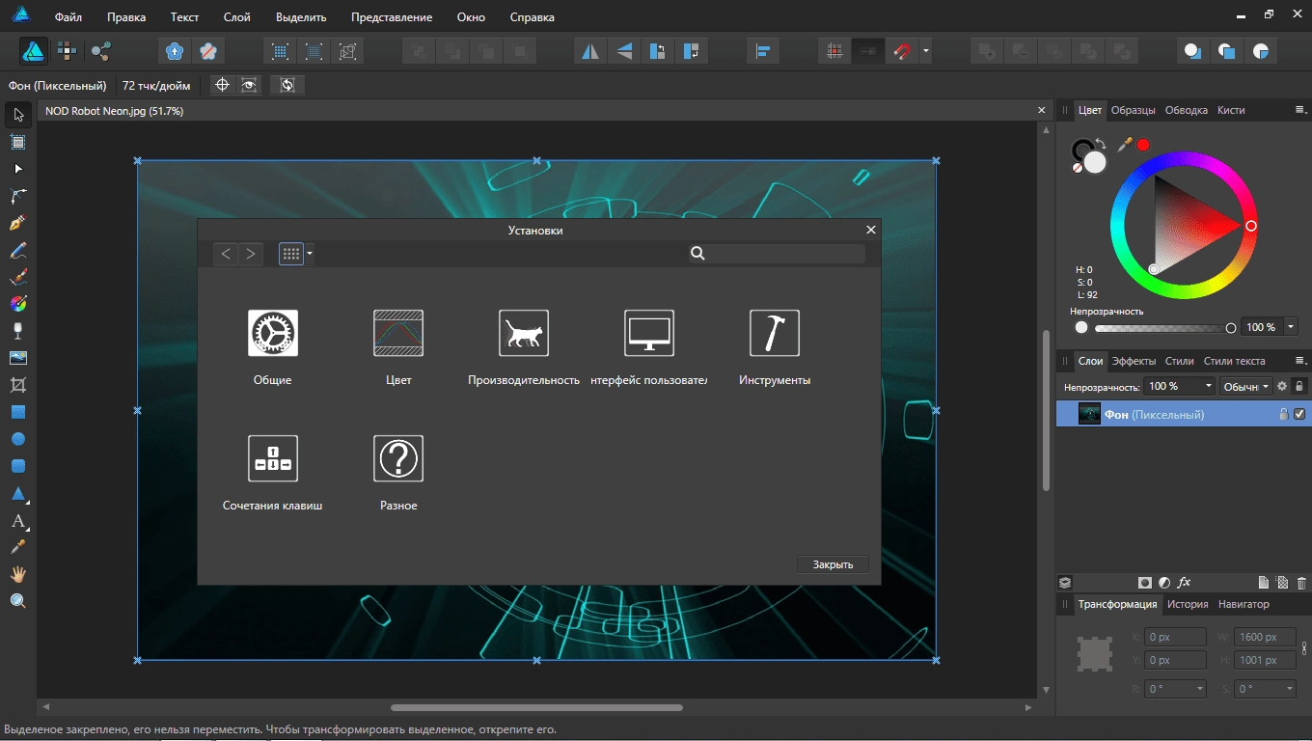1312x741 pixels.
Task: Select the Crop tool
Action: tap(18, 385)
